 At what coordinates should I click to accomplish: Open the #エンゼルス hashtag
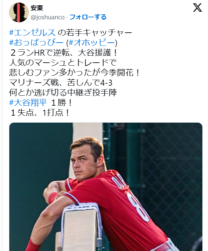click(x=32, y=32)
